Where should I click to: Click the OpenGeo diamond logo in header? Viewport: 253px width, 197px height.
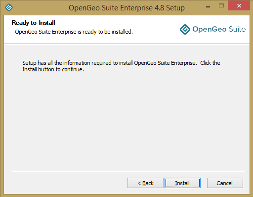tap(185, 29)
